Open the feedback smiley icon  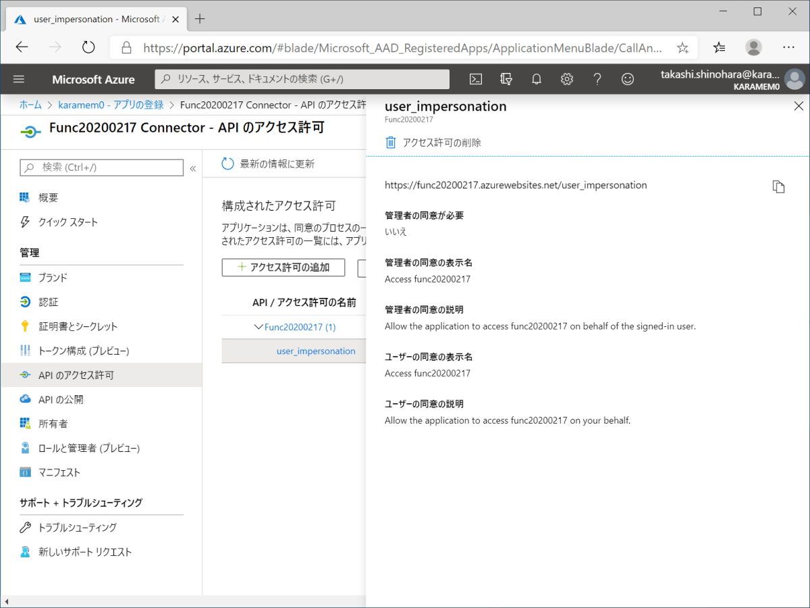click(628, 79)
